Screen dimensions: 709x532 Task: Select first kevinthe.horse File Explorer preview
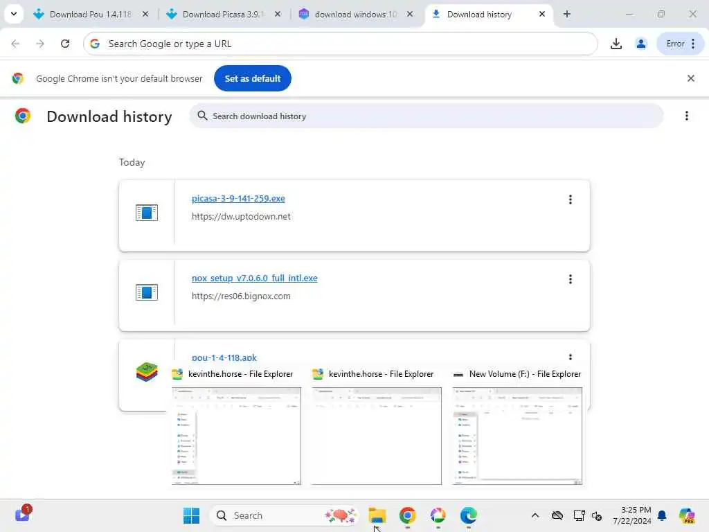pyautogui.click(x=237, y=436)
